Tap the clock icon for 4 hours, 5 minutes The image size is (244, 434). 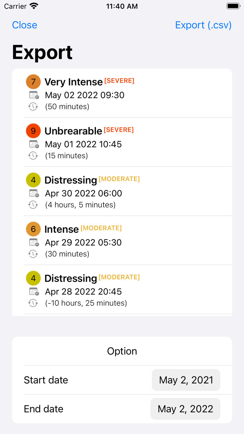[x=33, y=205]
